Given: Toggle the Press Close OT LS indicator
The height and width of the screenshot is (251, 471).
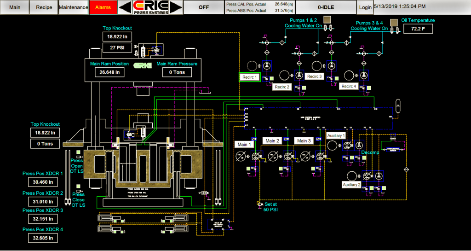Looking at the screenshot, I should click(x=79, y=186).
